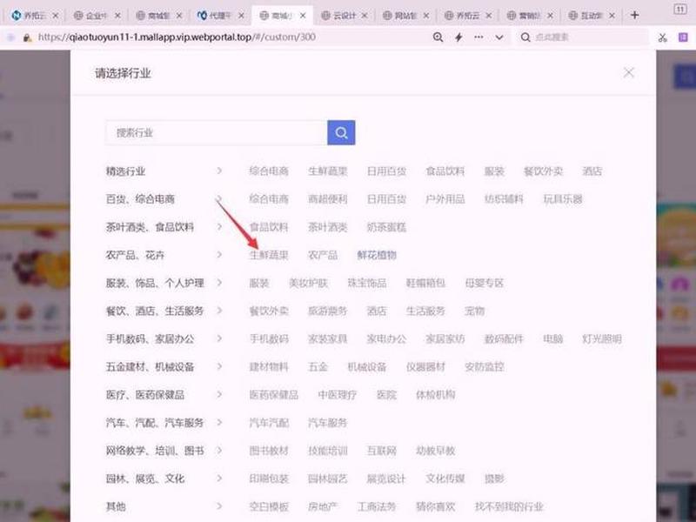696x522 pixels.
Task: Click the zoom magnifier icon in address bar
Action: 438,37
